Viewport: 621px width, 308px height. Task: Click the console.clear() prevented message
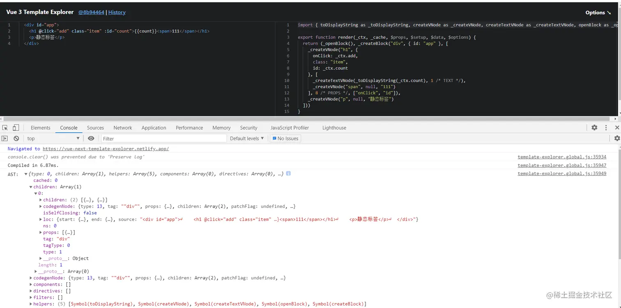[76, 157]
